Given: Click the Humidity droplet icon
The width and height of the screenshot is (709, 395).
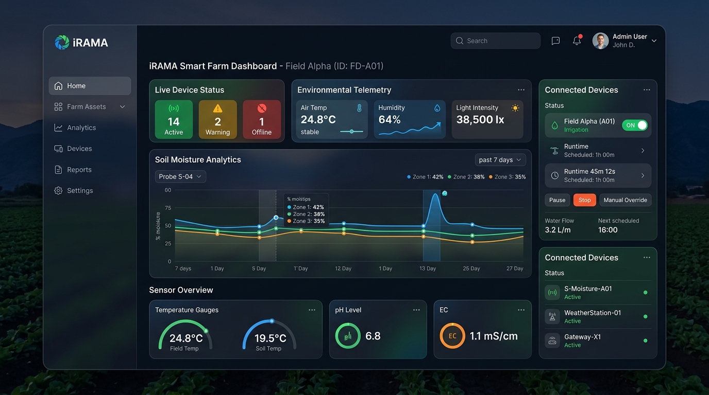Looking at the screenshot, I should coord(437,108).
